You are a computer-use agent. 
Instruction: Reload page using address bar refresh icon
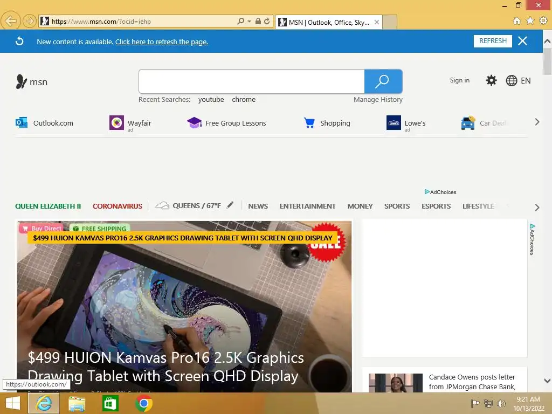click(267, 21)
